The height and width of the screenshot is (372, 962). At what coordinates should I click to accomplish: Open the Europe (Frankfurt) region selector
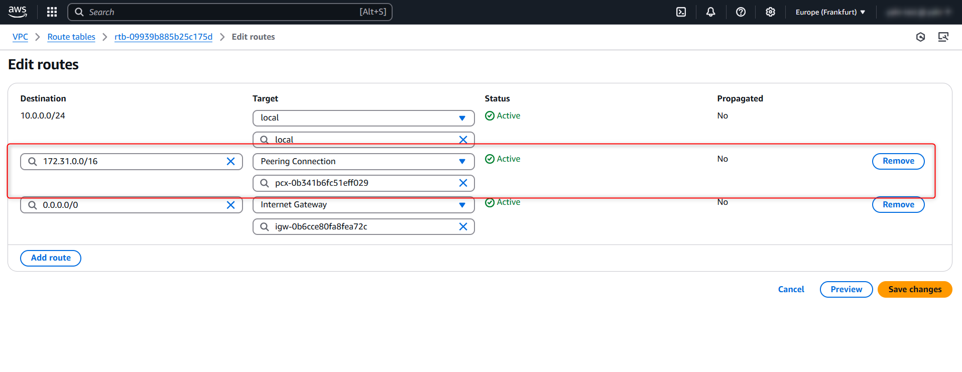[830, 12]
